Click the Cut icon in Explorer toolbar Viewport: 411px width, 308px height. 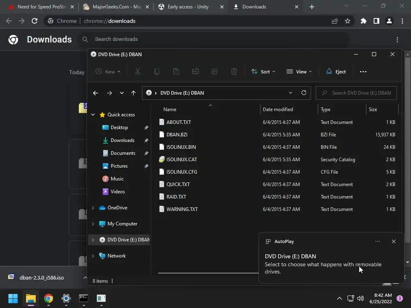coord(138,71)
